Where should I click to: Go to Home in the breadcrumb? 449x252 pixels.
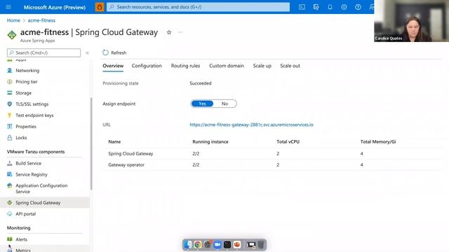point(13,20)
